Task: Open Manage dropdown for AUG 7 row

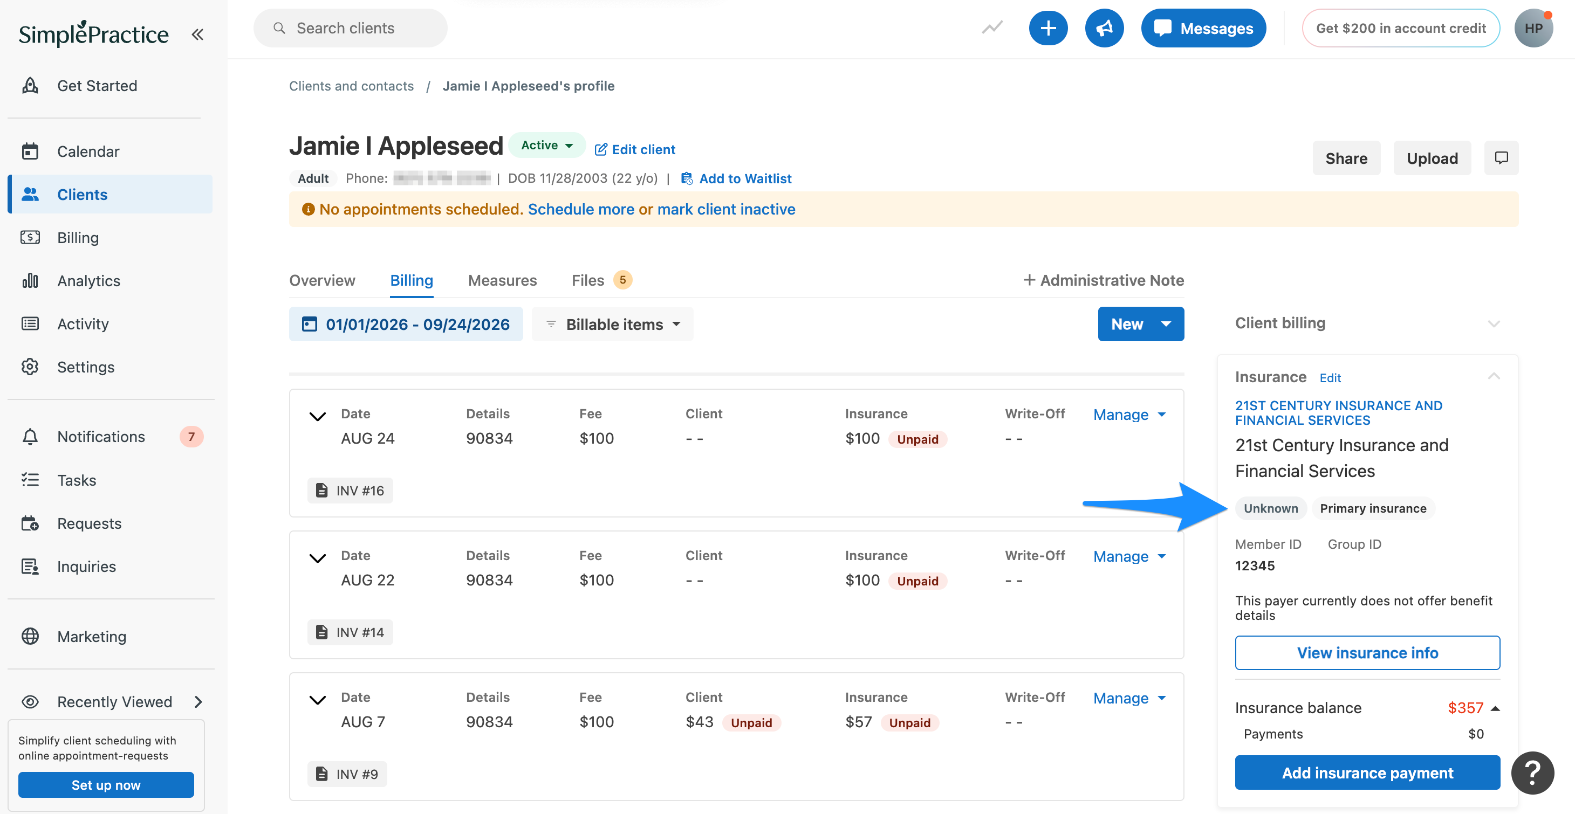Action: pos(1129,698)
